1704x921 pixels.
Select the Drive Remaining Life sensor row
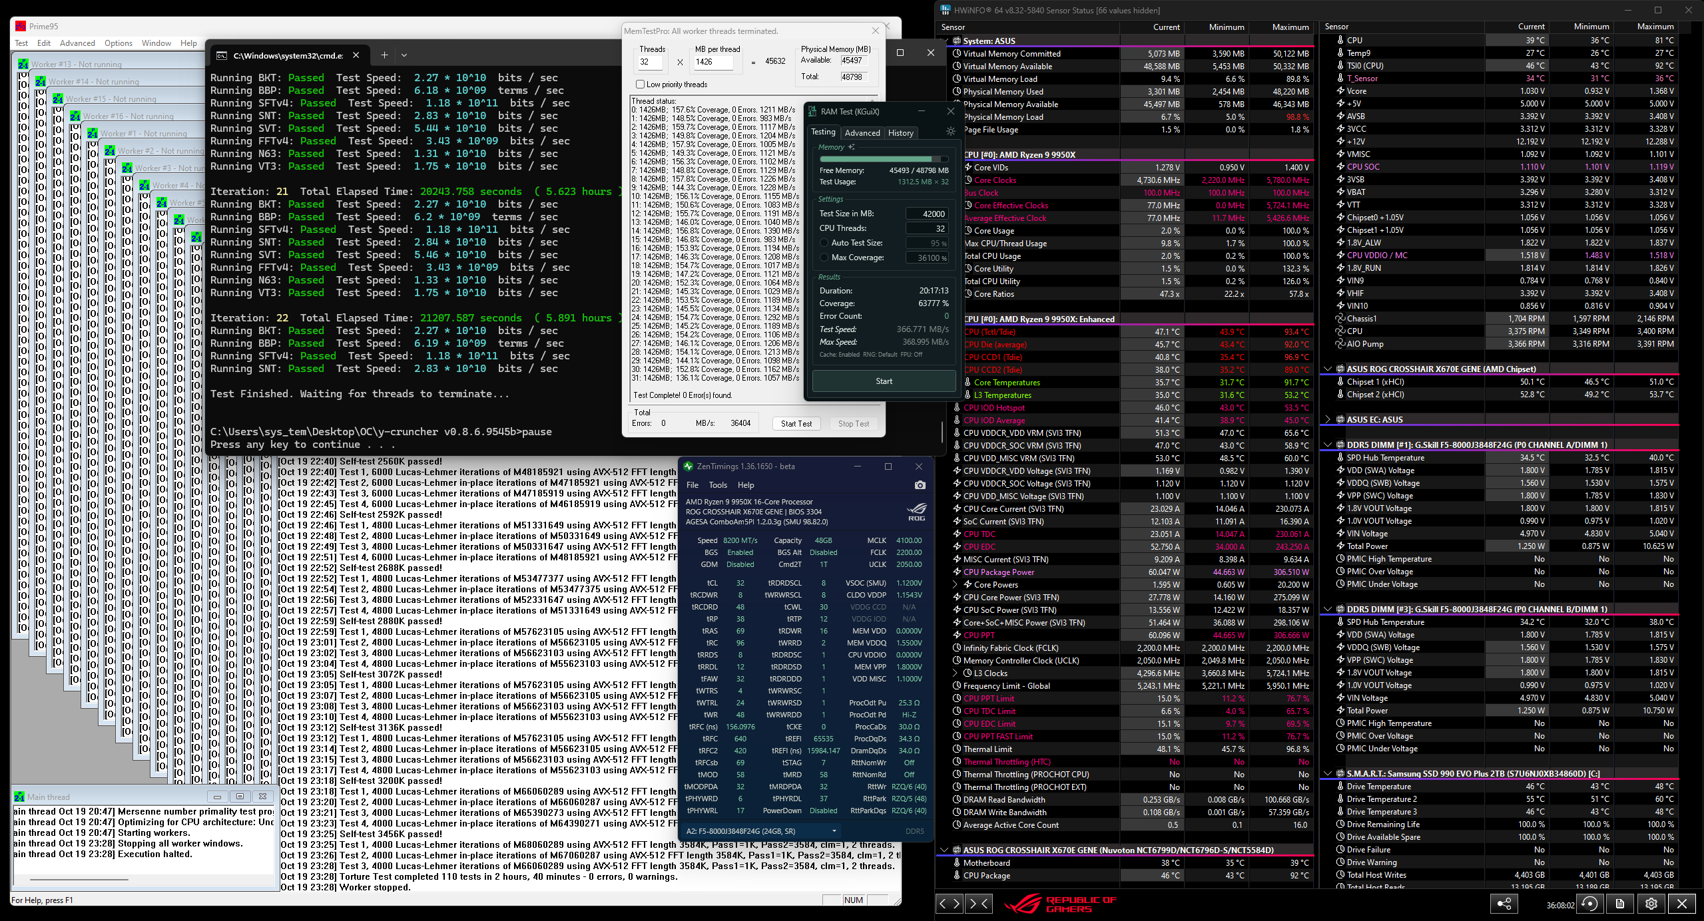click(x=1505, y=825)
